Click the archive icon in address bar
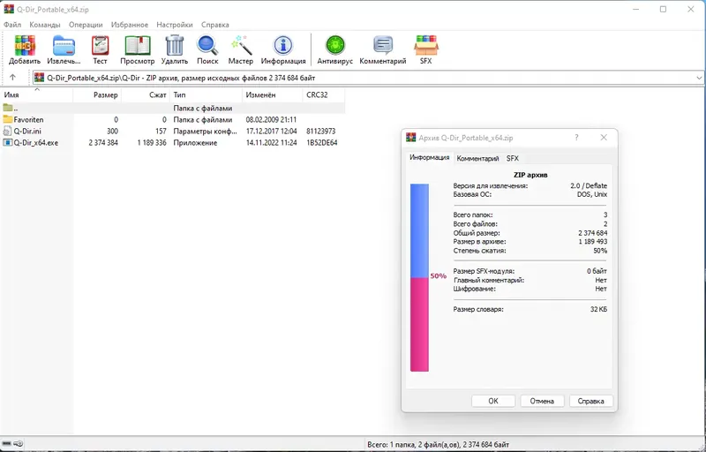This screenshot has width=706, height=452. 39,78
